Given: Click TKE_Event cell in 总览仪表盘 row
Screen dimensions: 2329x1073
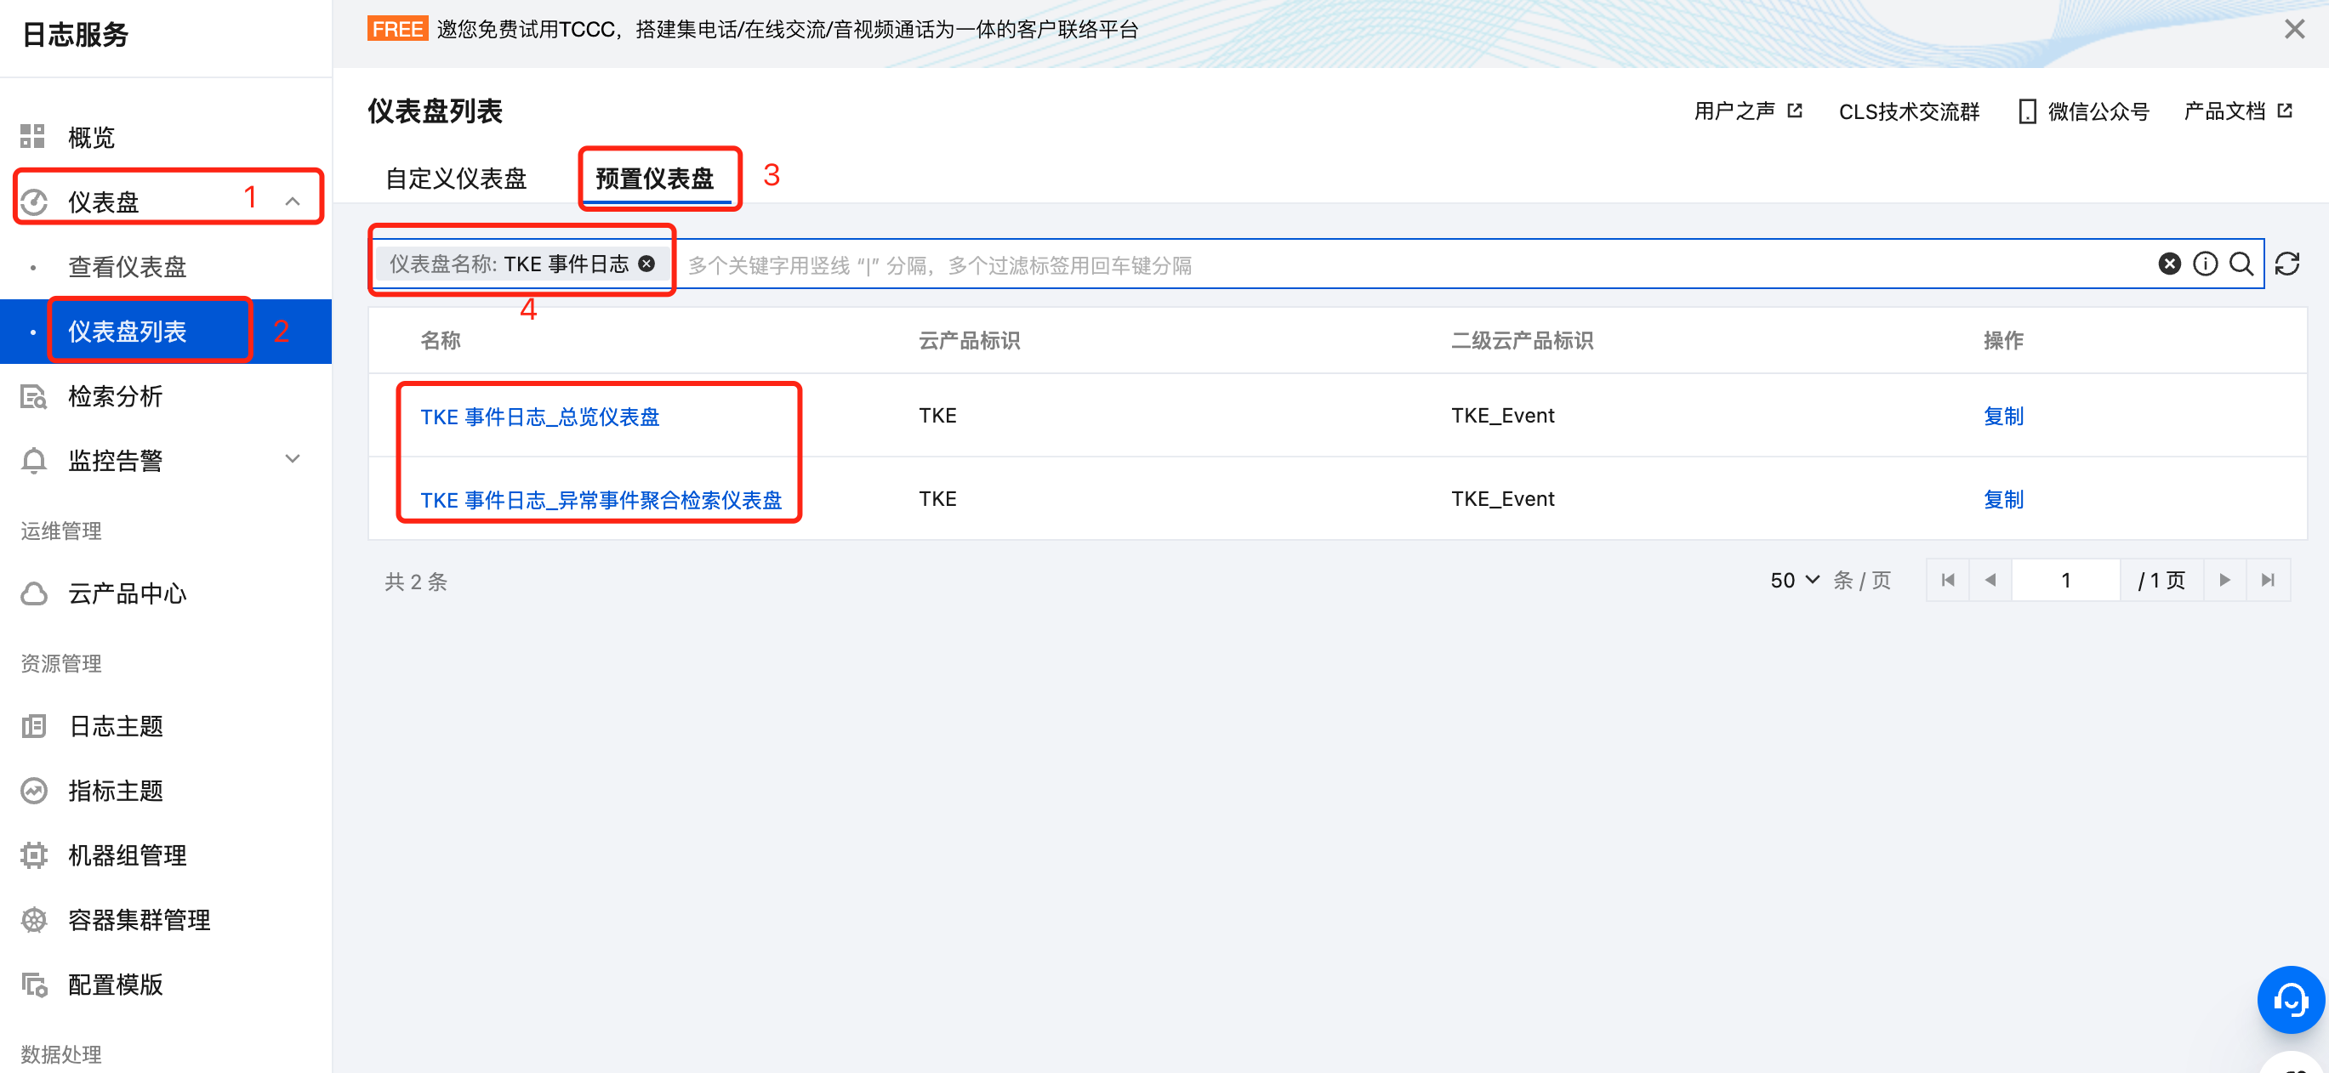Looking at the screenshot, I should pos(1503,415).
